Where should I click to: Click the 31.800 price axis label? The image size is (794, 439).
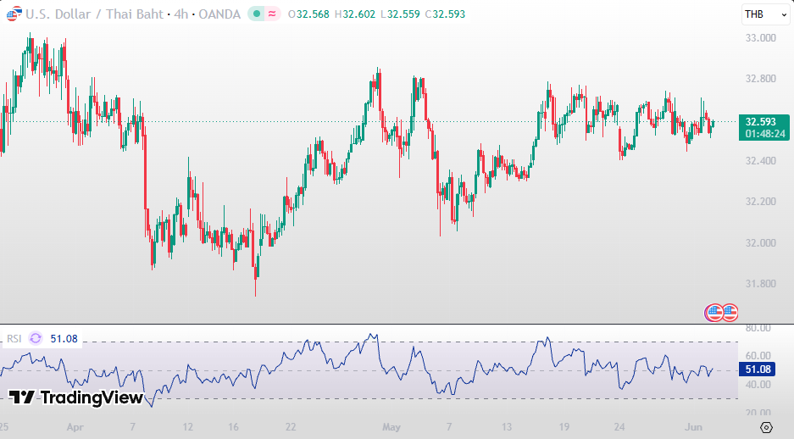tap(761, 284)
